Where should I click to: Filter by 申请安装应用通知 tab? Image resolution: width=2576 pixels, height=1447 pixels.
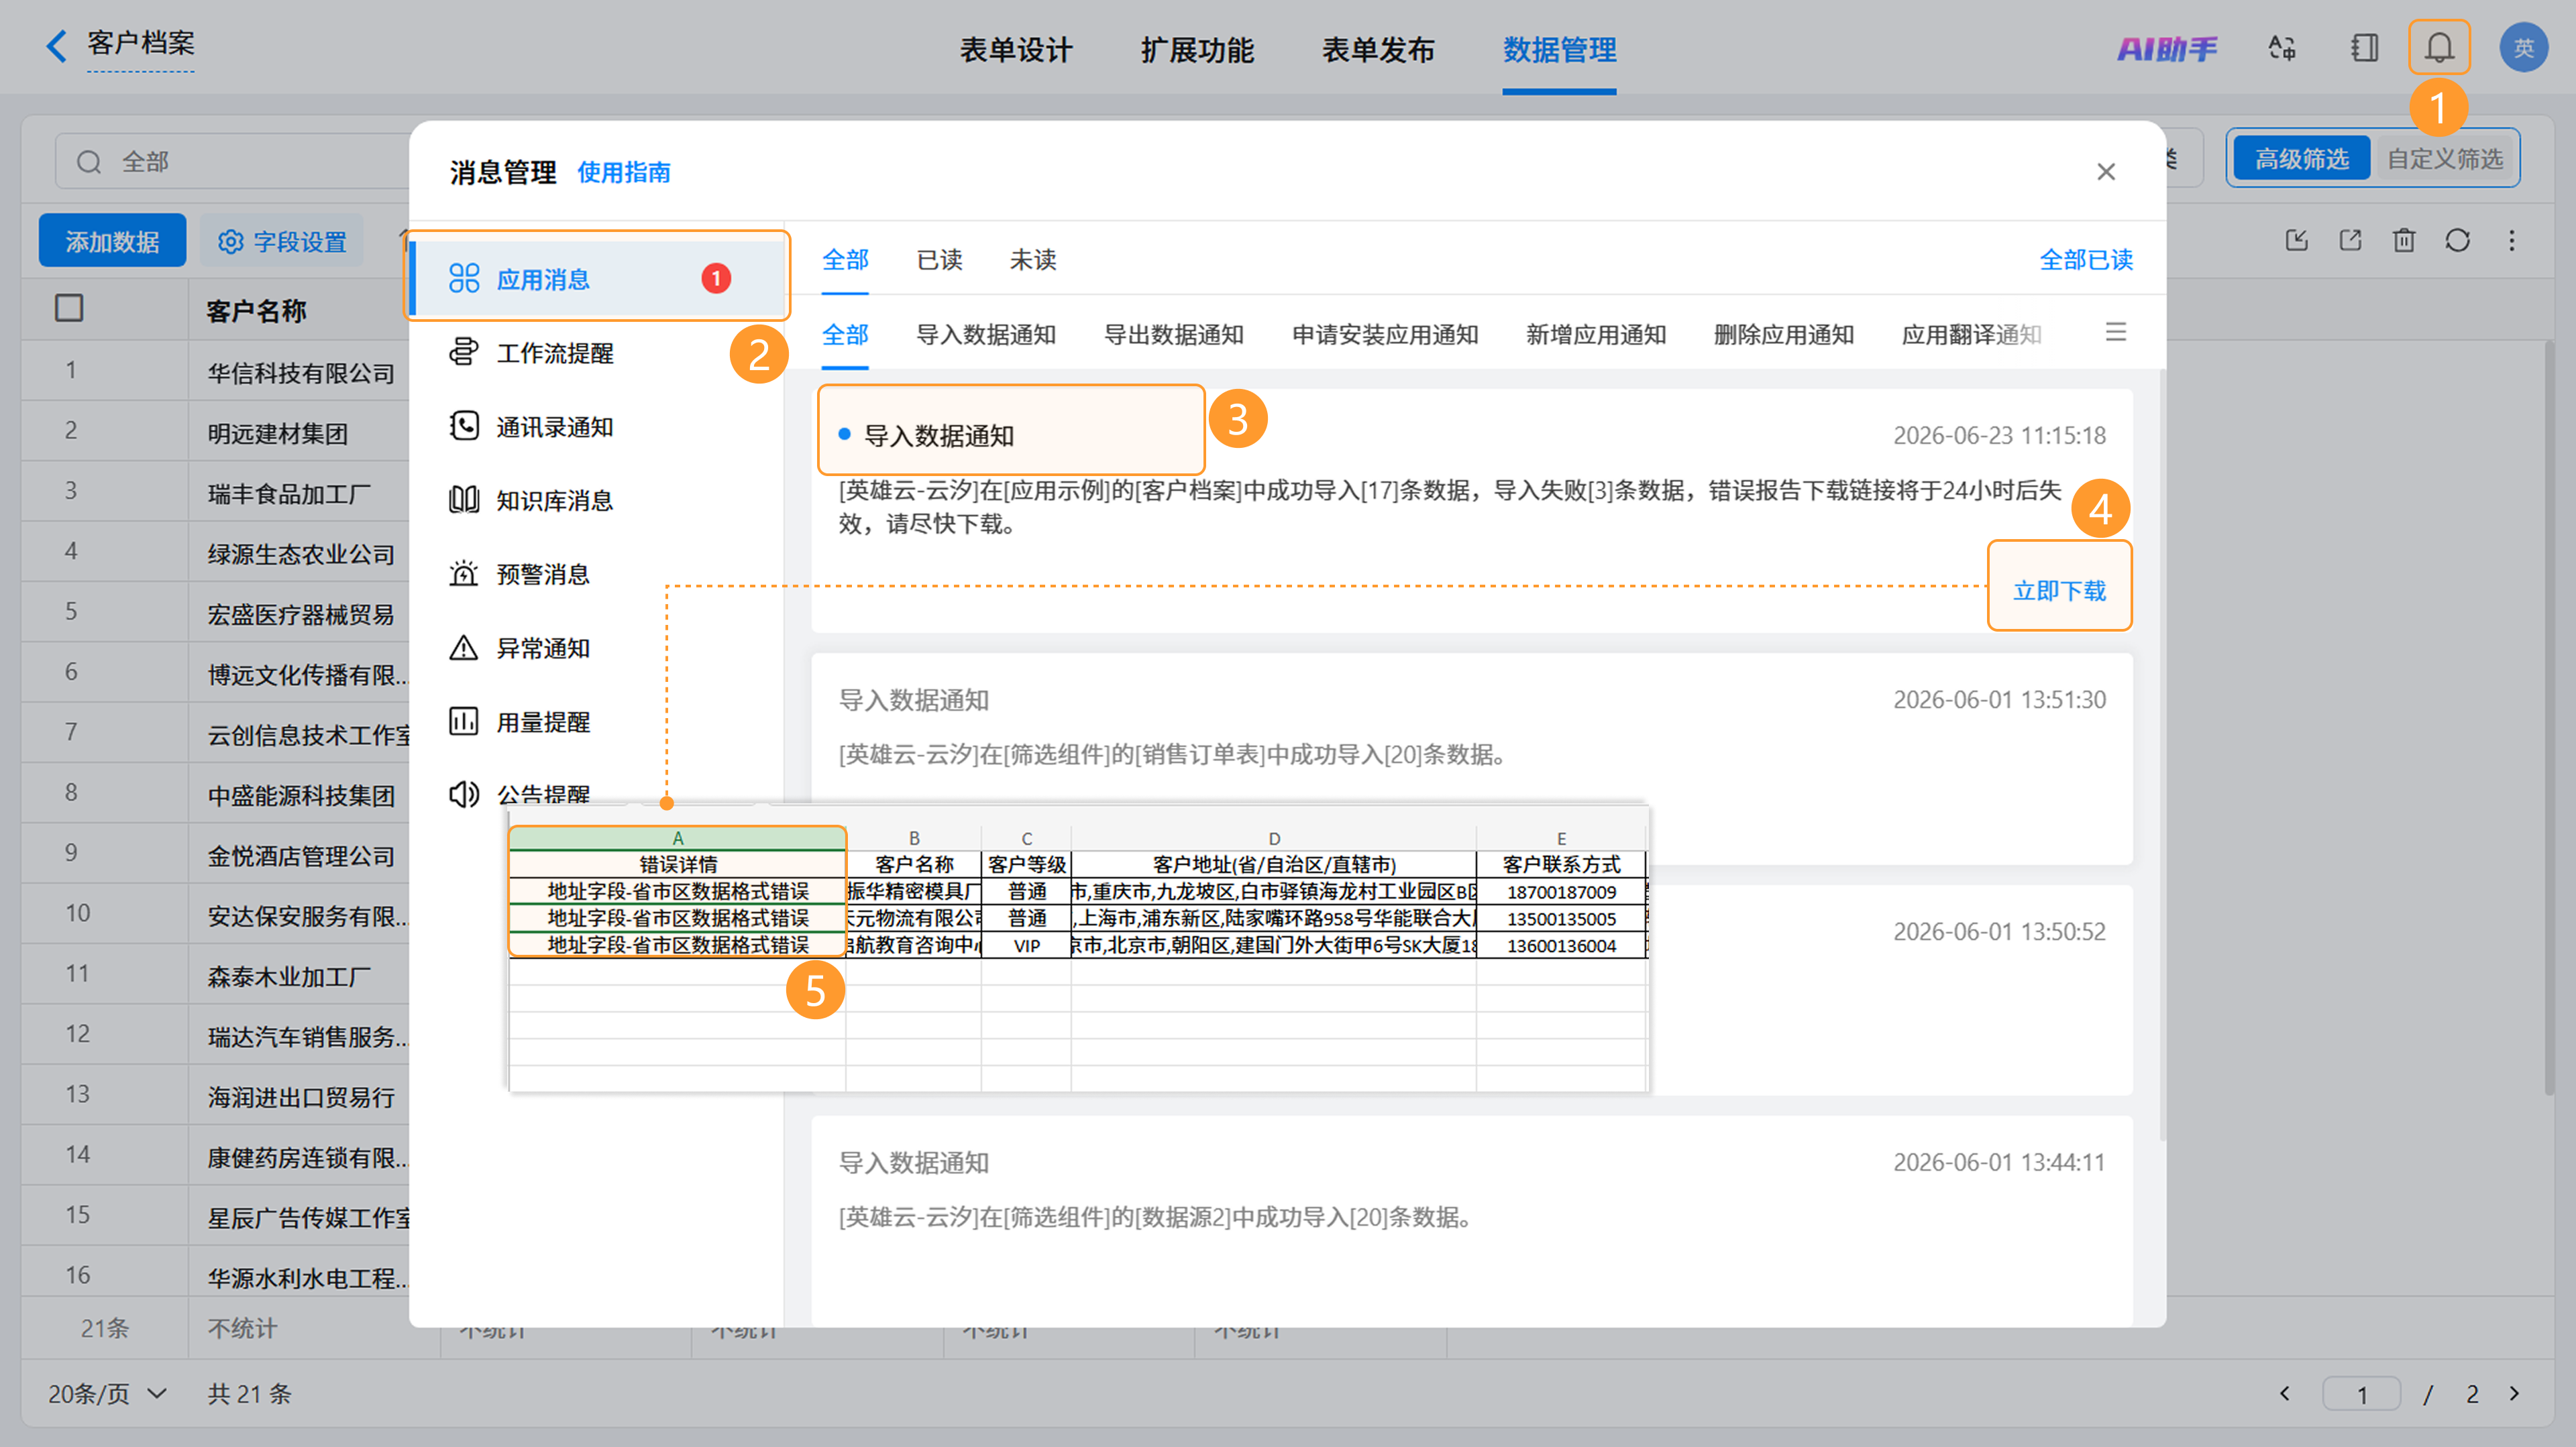click(1385, 335)
